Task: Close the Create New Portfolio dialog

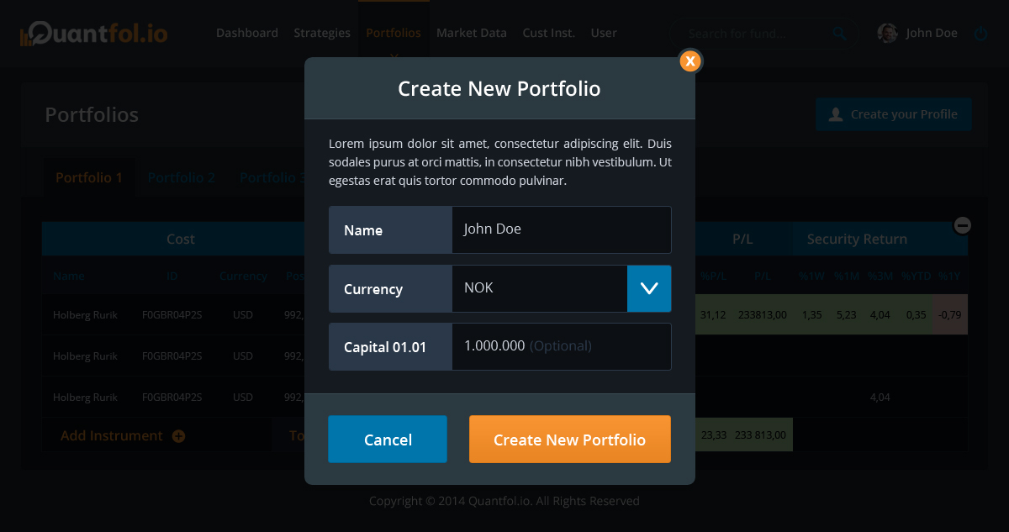Action: (689, 61)
